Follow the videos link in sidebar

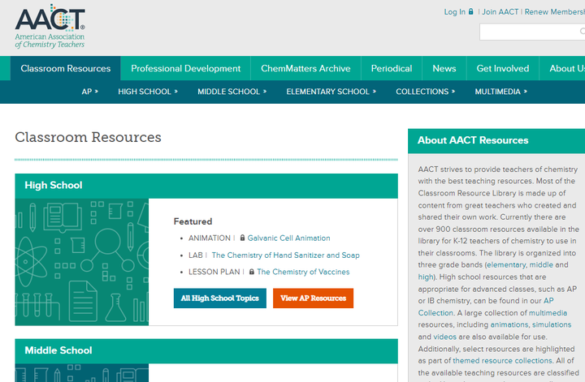(x=444, y=337)
